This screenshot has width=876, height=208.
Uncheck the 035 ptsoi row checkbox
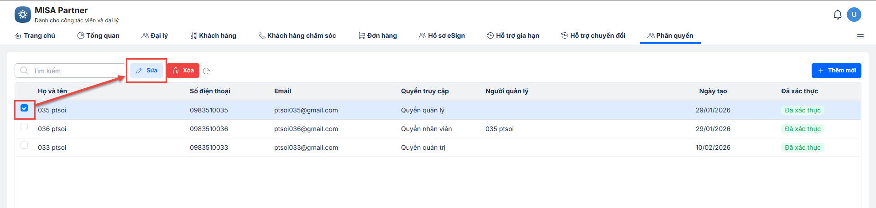click(x=24, y=108)
